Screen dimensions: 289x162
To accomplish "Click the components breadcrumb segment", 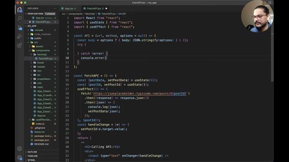I will [75, 14].
